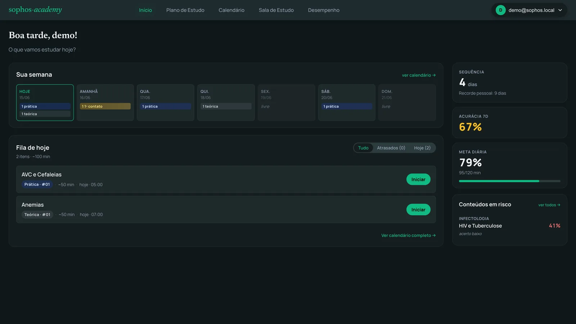Click the Prática · #01 badge

tap(37, 184)
